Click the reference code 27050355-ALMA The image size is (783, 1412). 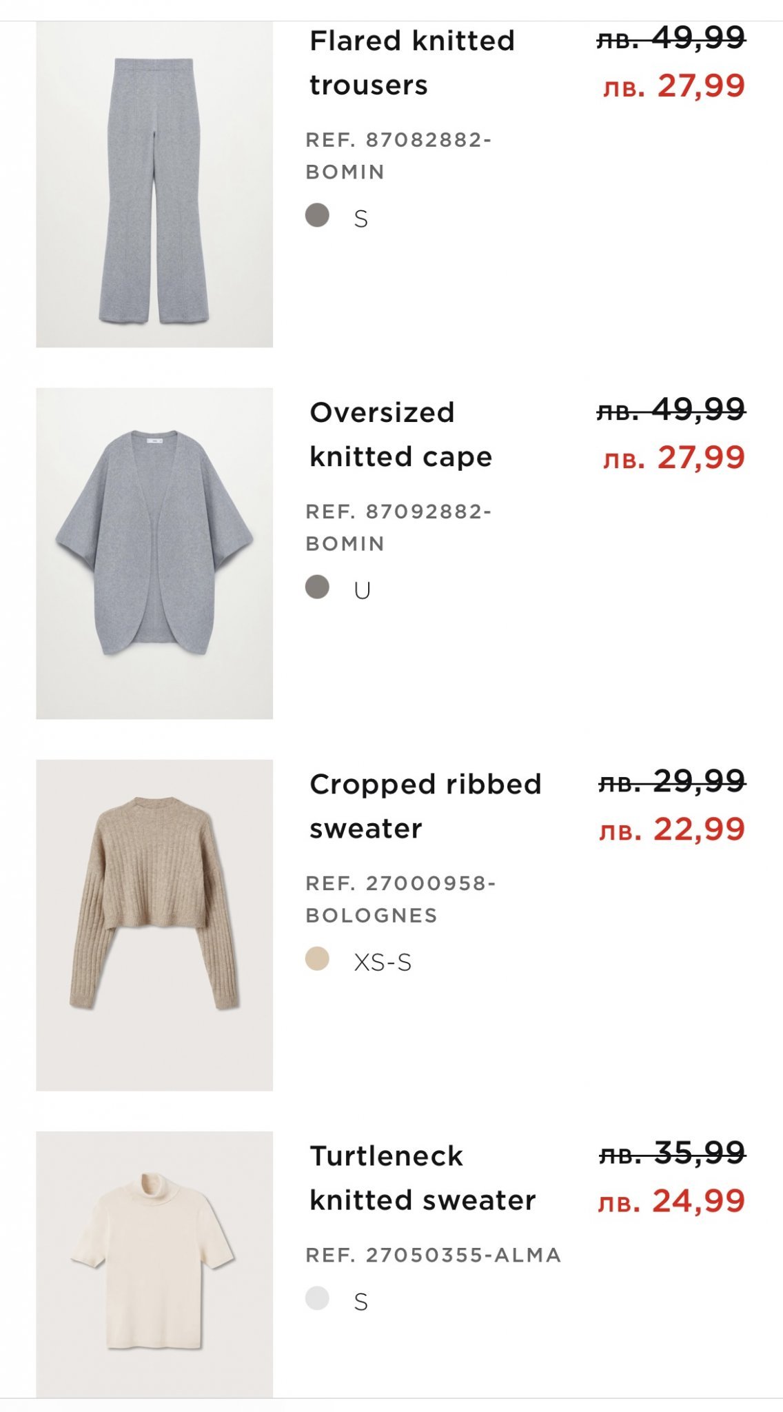(x=433, y=1255)
